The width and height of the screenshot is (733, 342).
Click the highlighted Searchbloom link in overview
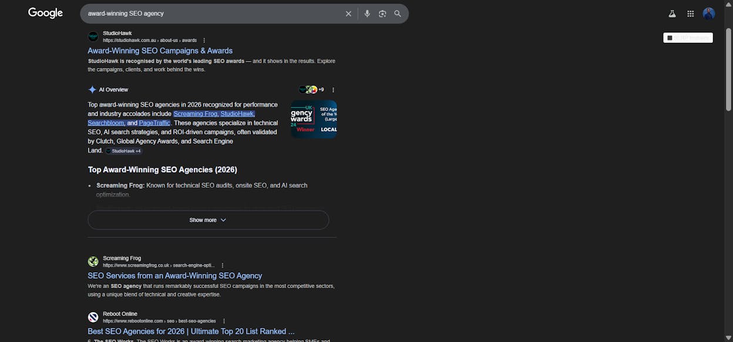click(106, 123)
